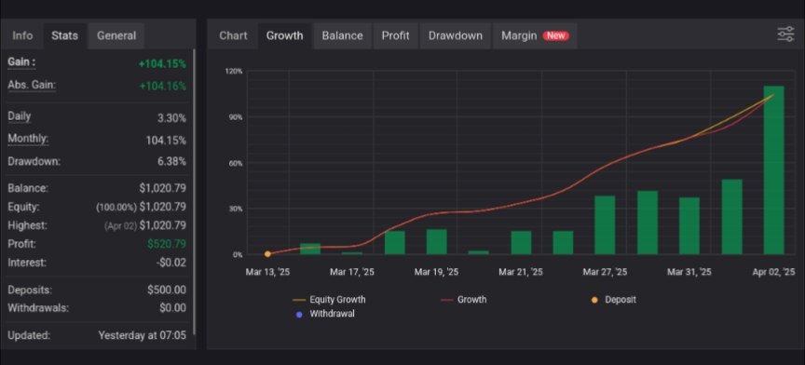
Task: Toggle the Growth line legend entry
Action: (464, 299)
